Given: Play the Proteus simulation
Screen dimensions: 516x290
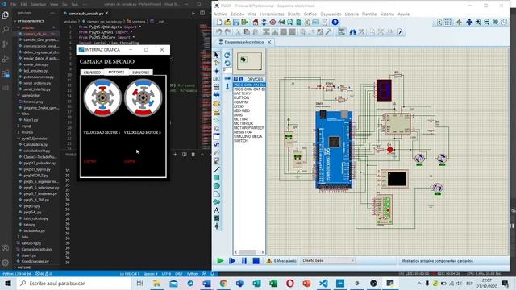Looking at the screenshot, I should coord(220,261).
